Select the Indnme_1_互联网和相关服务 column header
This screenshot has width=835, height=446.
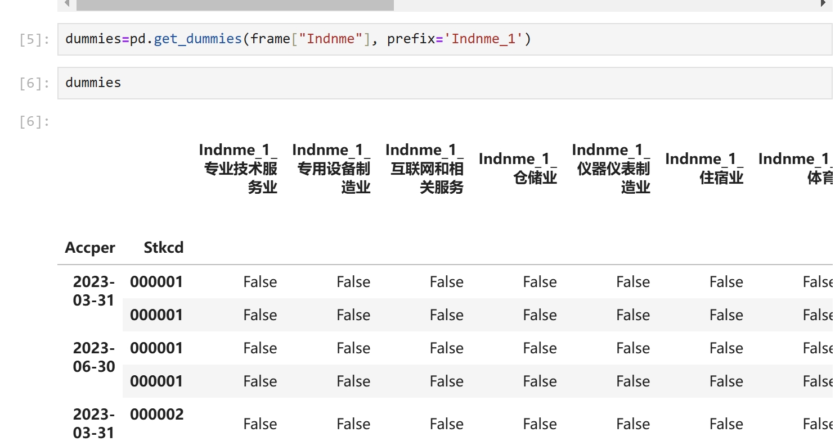(x=425, y=169)
